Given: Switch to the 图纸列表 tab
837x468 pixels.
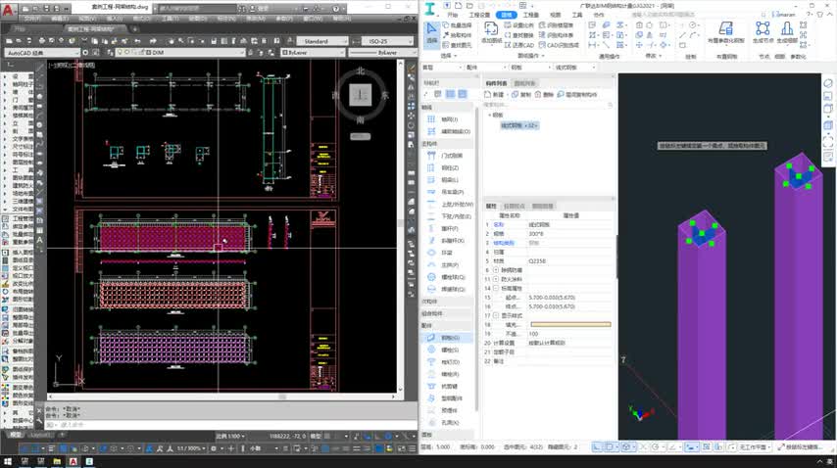Looking at the screenshot, I should point(525,84).
